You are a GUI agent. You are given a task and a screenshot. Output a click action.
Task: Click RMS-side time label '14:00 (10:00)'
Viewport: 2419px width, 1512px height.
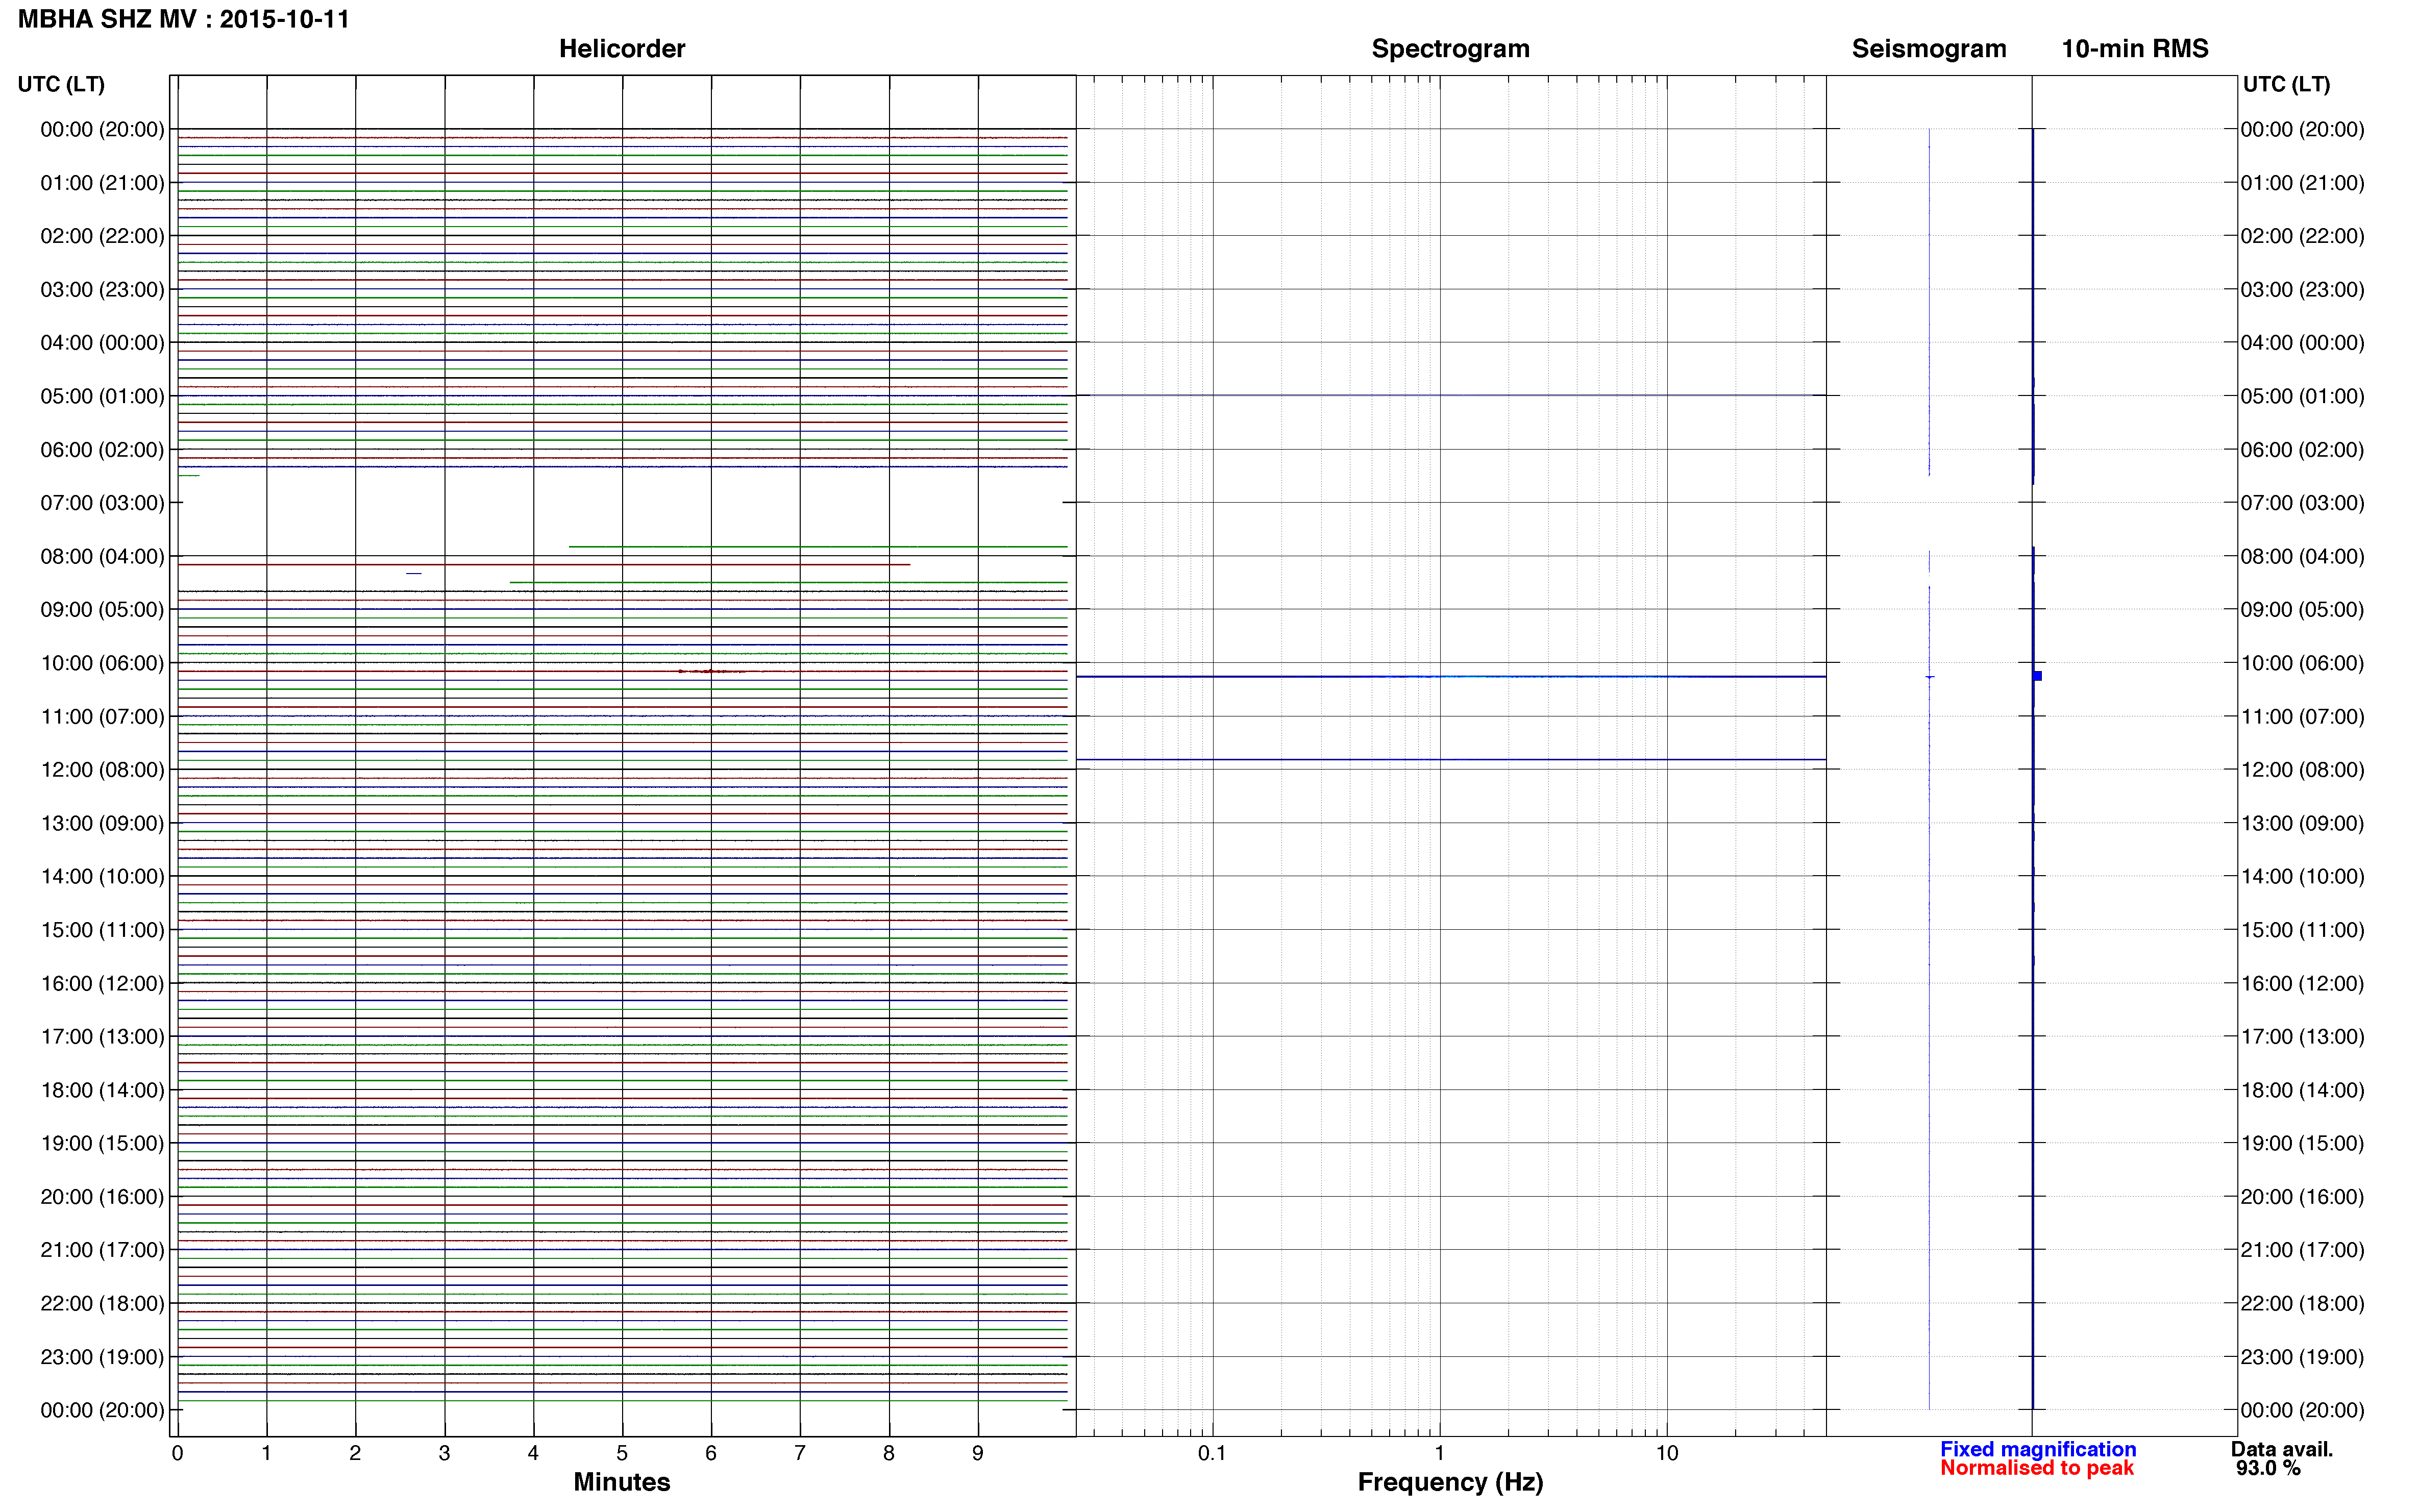(2302, 877)
